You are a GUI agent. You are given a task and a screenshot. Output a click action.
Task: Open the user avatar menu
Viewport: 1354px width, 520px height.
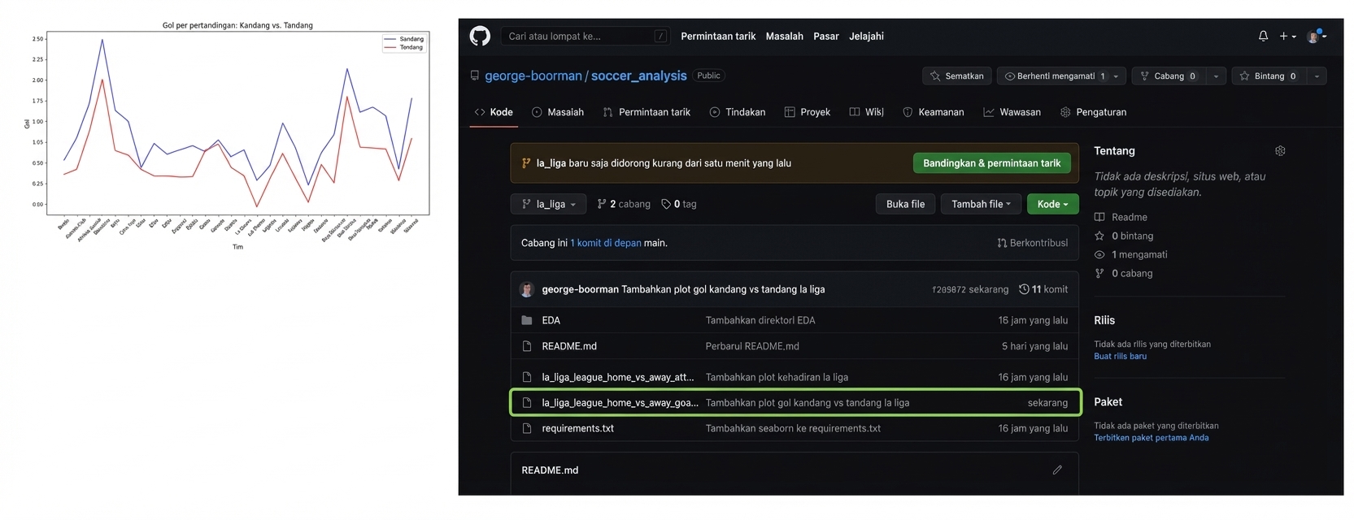click(1316, 36)
